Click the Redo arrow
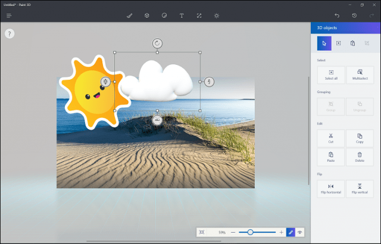Viewport: 381px width, 244px height. (x=371, y=15)
